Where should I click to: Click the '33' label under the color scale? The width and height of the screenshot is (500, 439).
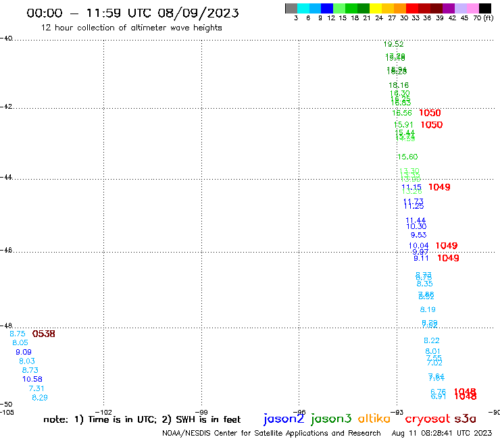(415, 18)
